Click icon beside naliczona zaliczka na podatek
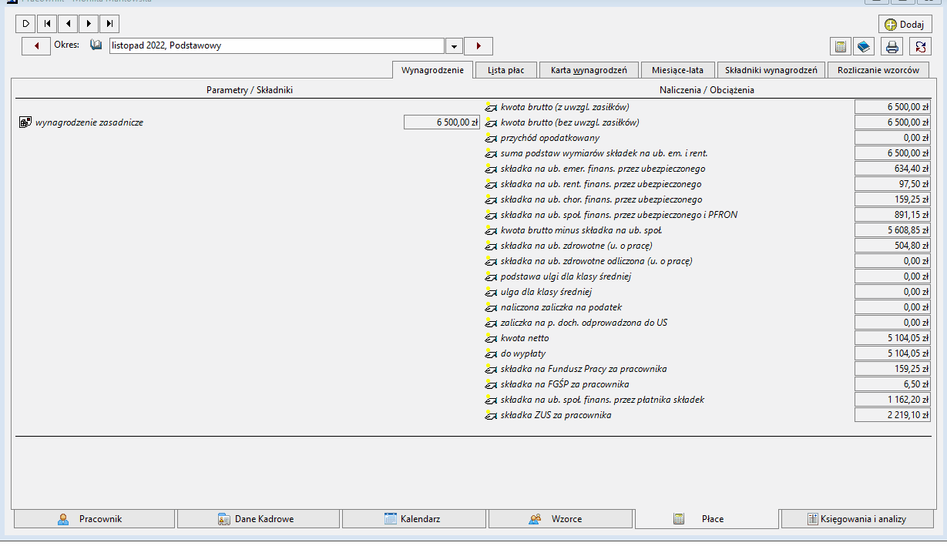The width and height of the screenshot is (947, 546). 491,306
